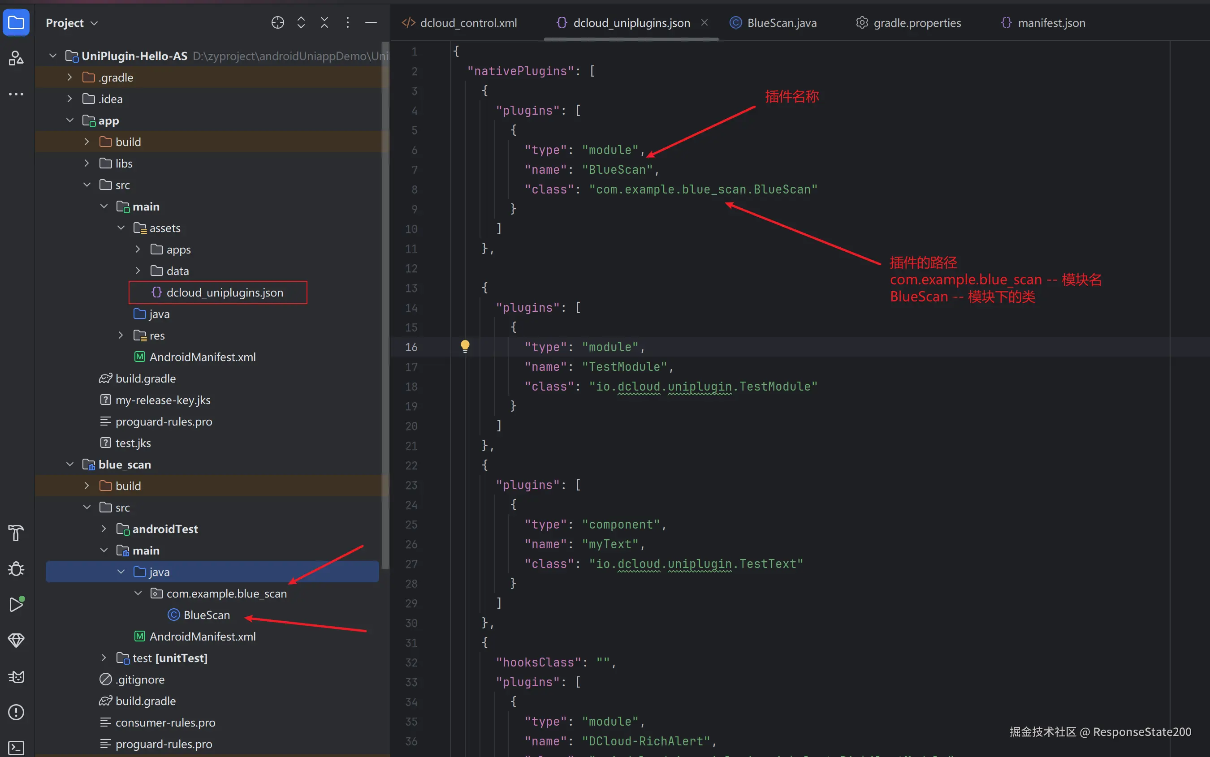Click the lightbulb quick-fix icon on line 16
The width and height of the screenshot is (1210, 757).
click(465, 346)
